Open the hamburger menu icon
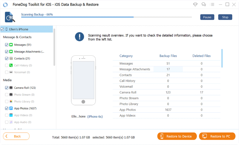Image resolution: width=239 pixels, height=145 pixels. click(212, 4)
